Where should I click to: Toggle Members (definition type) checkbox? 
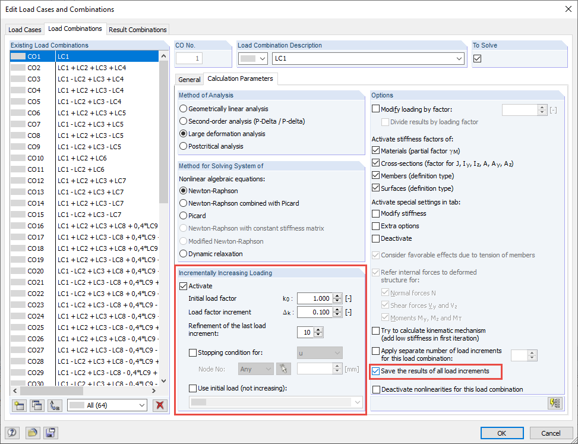[375, 175]
